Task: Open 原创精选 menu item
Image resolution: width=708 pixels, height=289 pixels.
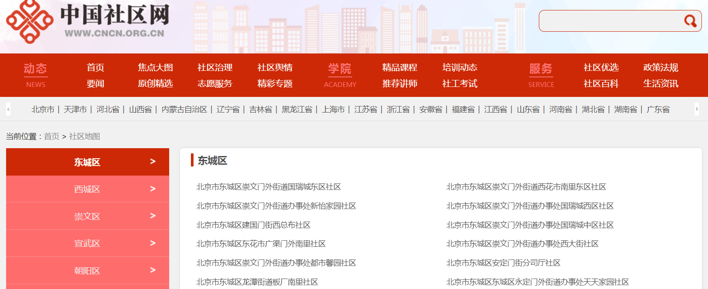Action: click(x=155, y=83)
